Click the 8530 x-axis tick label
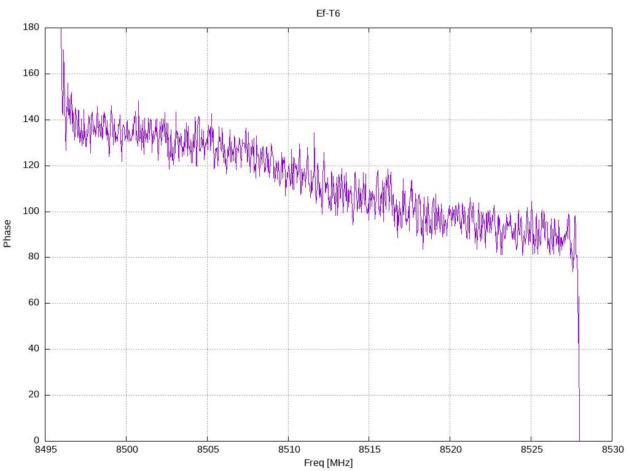 pyautogui.click(x=612, y=450)
